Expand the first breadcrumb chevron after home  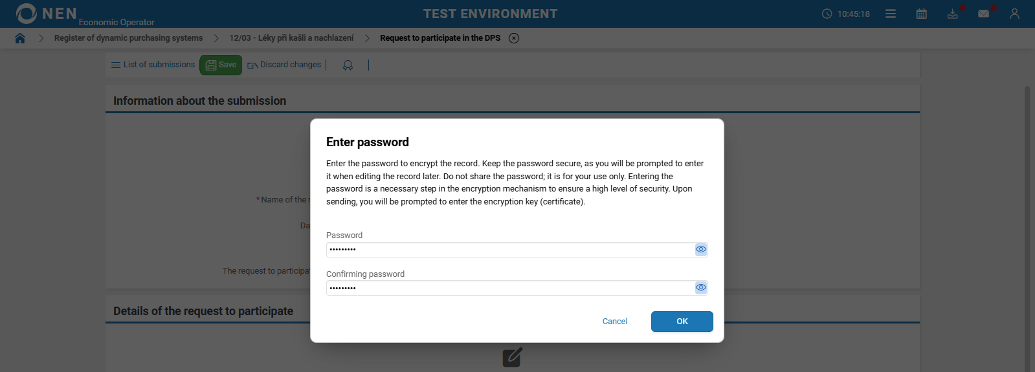point(41,38)
